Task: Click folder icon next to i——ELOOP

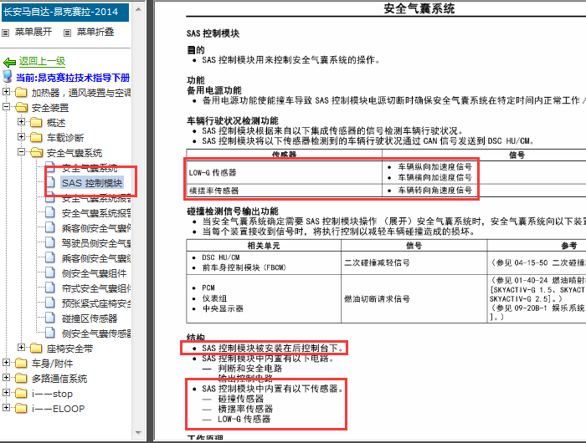Action: [21, 408]
